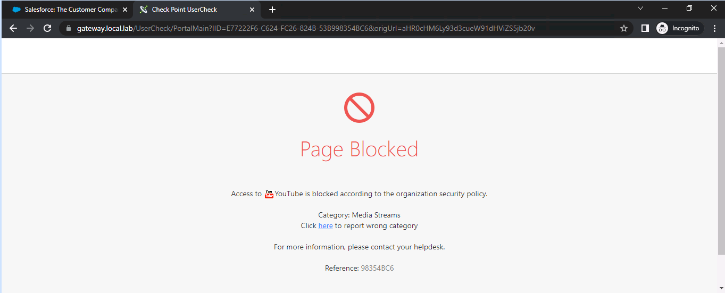Click 'here' to report wrong category

(x=326, y=225)
